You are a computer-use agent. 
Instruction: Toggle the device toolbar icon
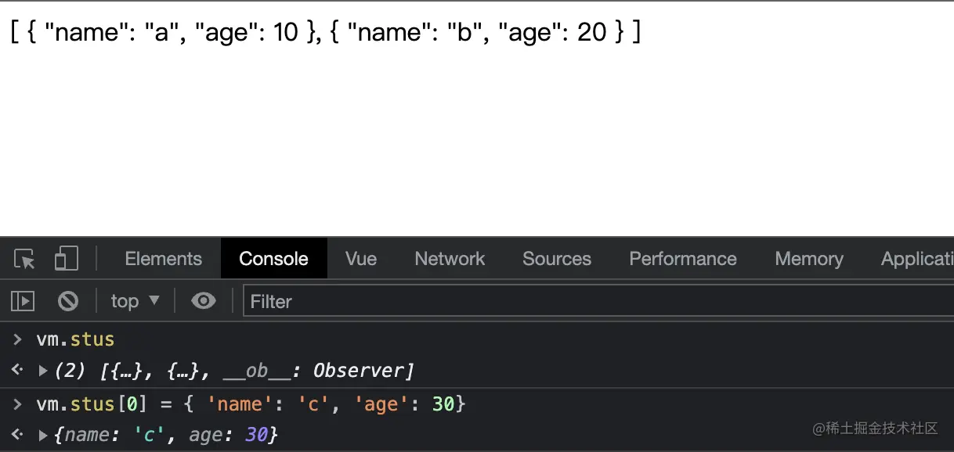(67, 259)
